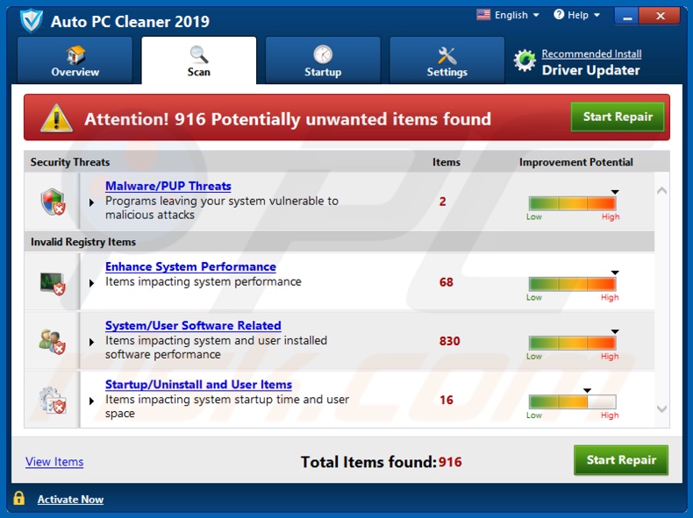Screen dimensions: 693x518
Task: Click the System/User Software potential bar
Action: tap(572, 343)
